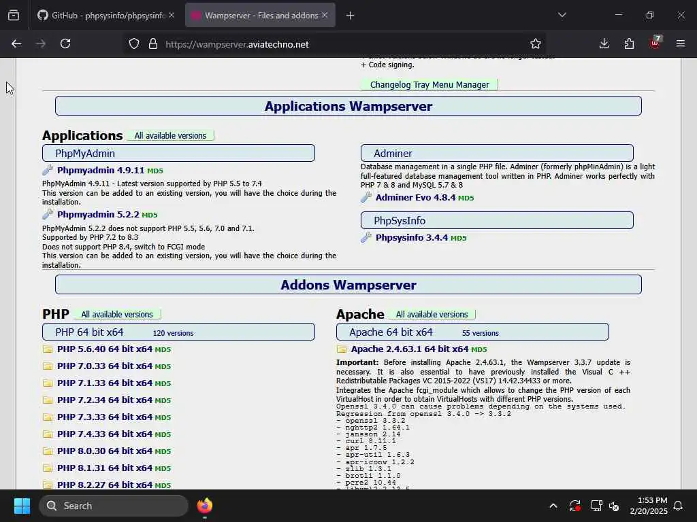This screenshot has height=522, width=697.
Task: Download PHP 7.1.33 64 bit x64
Action: [105, 383]
